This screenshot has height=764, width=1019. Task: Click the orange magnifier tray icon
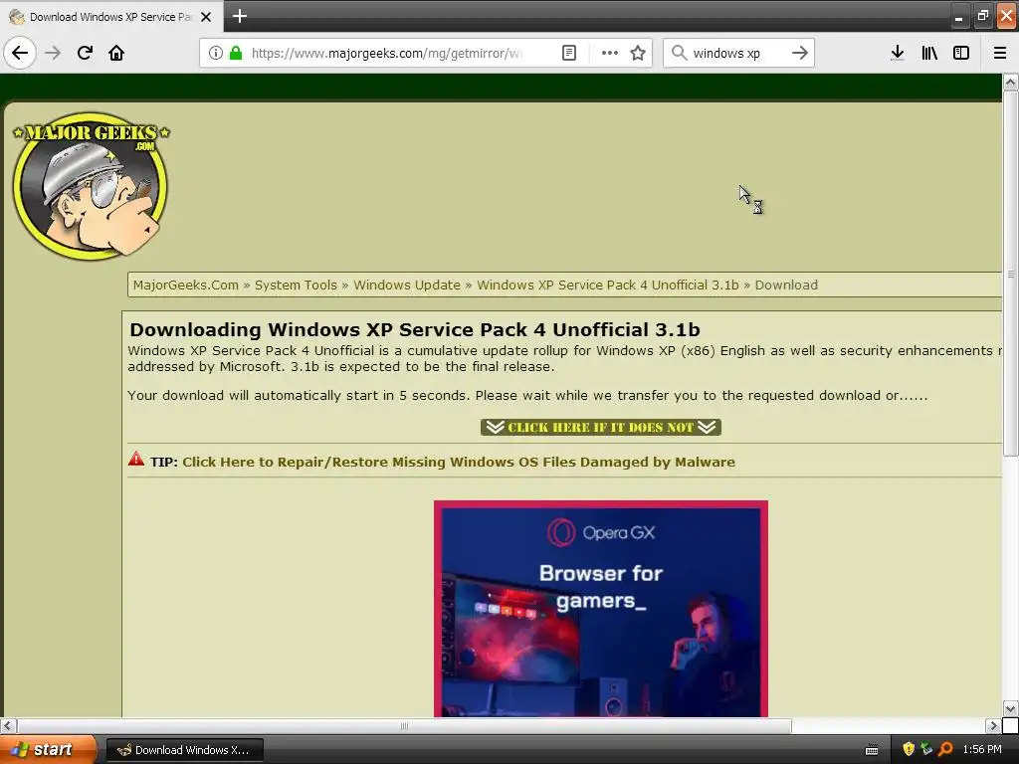[945, 750]
